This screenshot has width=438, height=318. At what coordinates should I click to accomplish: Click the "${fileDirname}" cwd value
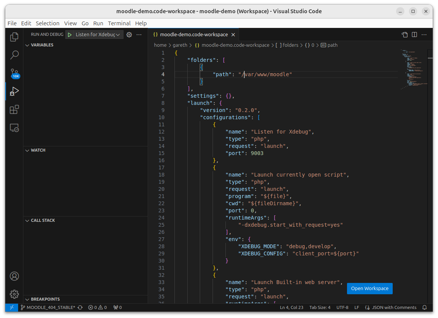click(273, 203)
